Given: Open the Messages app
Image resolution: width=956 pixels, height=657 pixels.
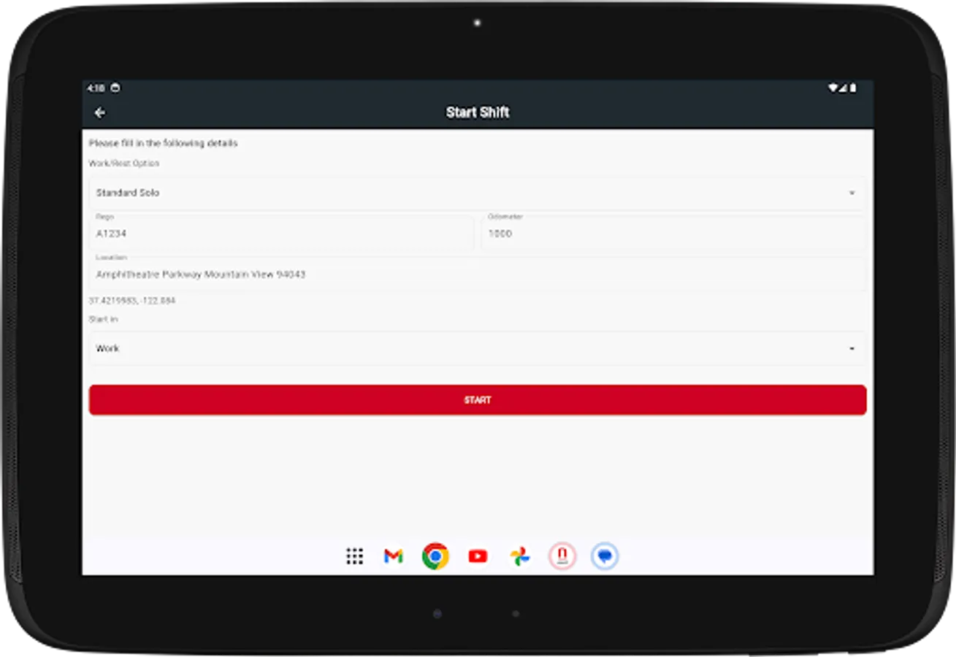Looking at the screenshot, I should coord(605,556).
